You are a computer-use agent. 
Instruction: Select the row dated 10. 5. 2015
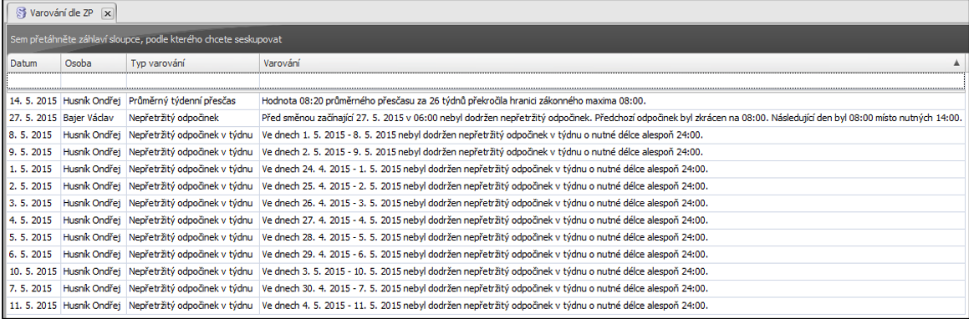click(x=485, y=271)
